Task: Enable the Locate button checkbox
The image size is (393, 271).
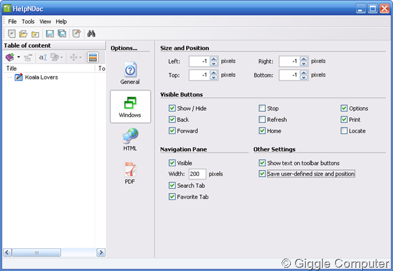Action: coord(344,131)
